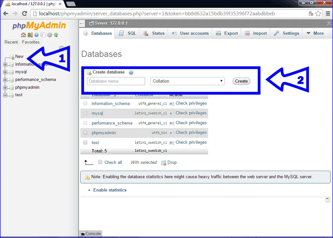This screenshot has height=238, width=333.
Task: Expand the information_schema tree node
Action: click(x=5, y=65)
